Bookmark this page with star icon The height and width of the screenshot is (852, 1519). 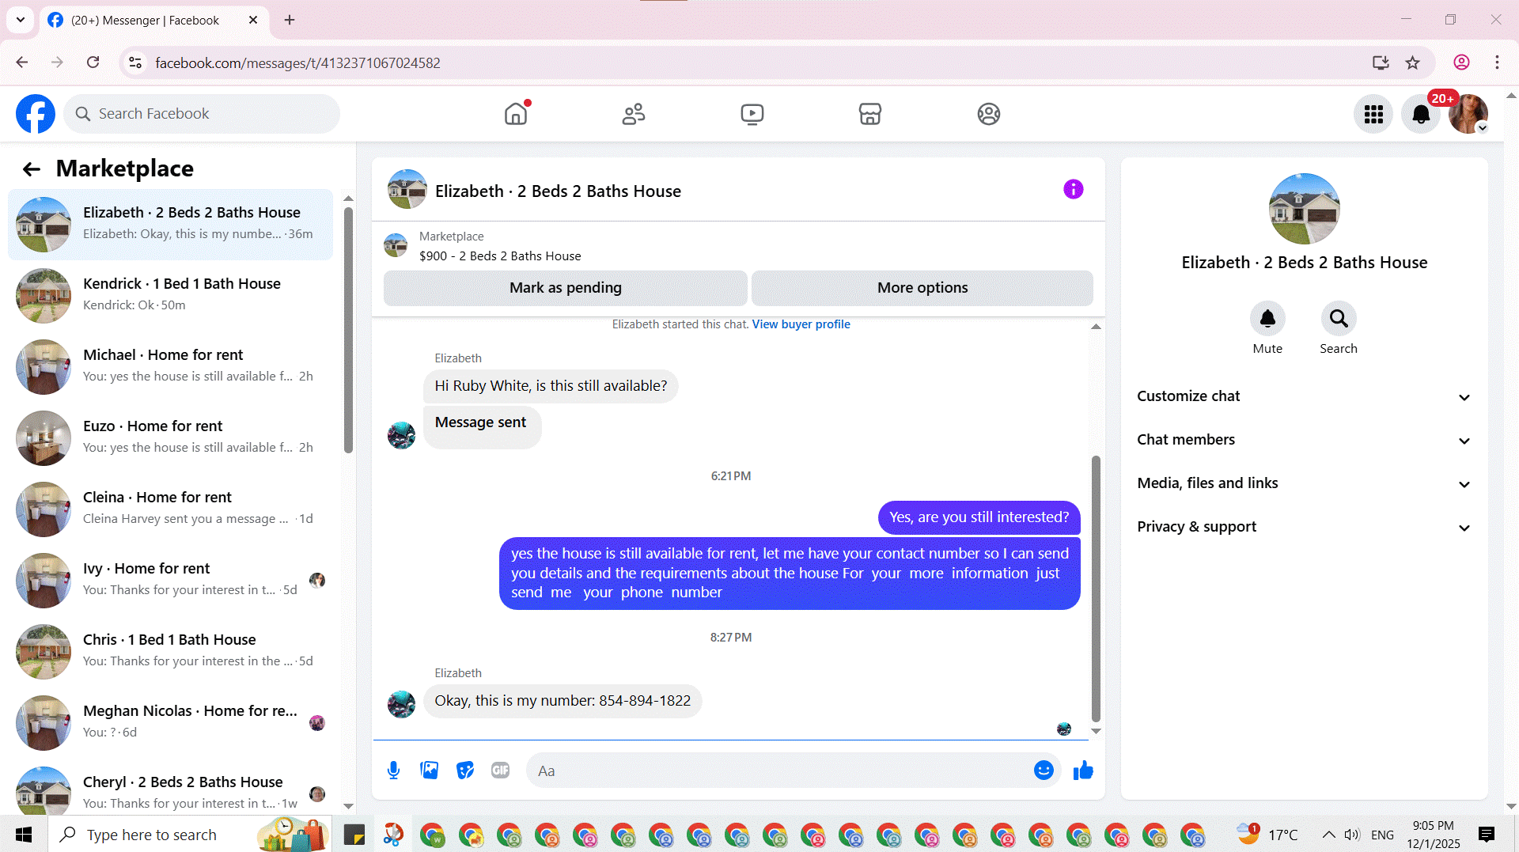(x=1413, y=62)
